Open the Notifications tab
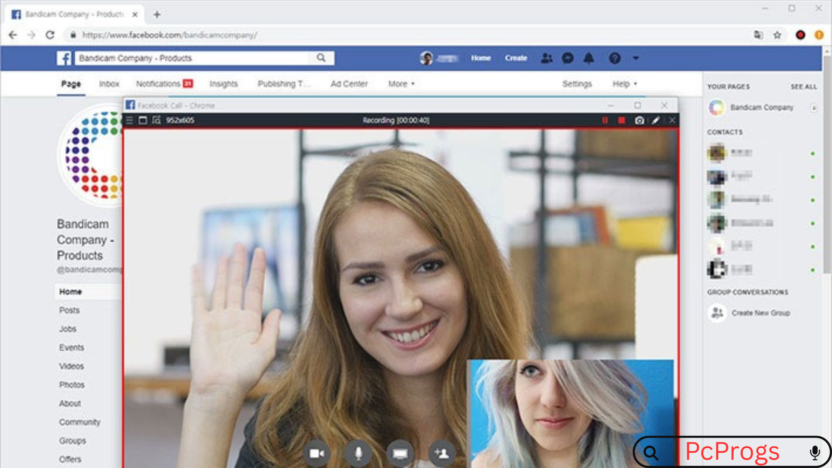 point(164,84)
